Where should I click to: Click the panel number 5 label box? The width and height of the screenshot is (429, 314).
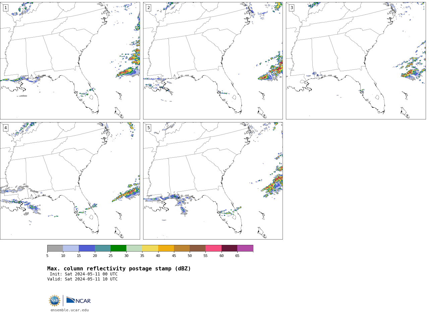(148, 128)
